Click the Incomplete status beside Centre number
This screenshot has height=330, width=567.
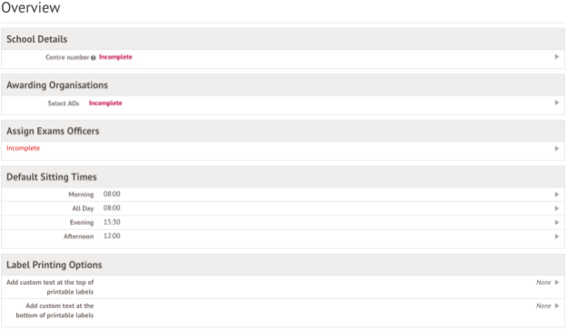(115, 57)
